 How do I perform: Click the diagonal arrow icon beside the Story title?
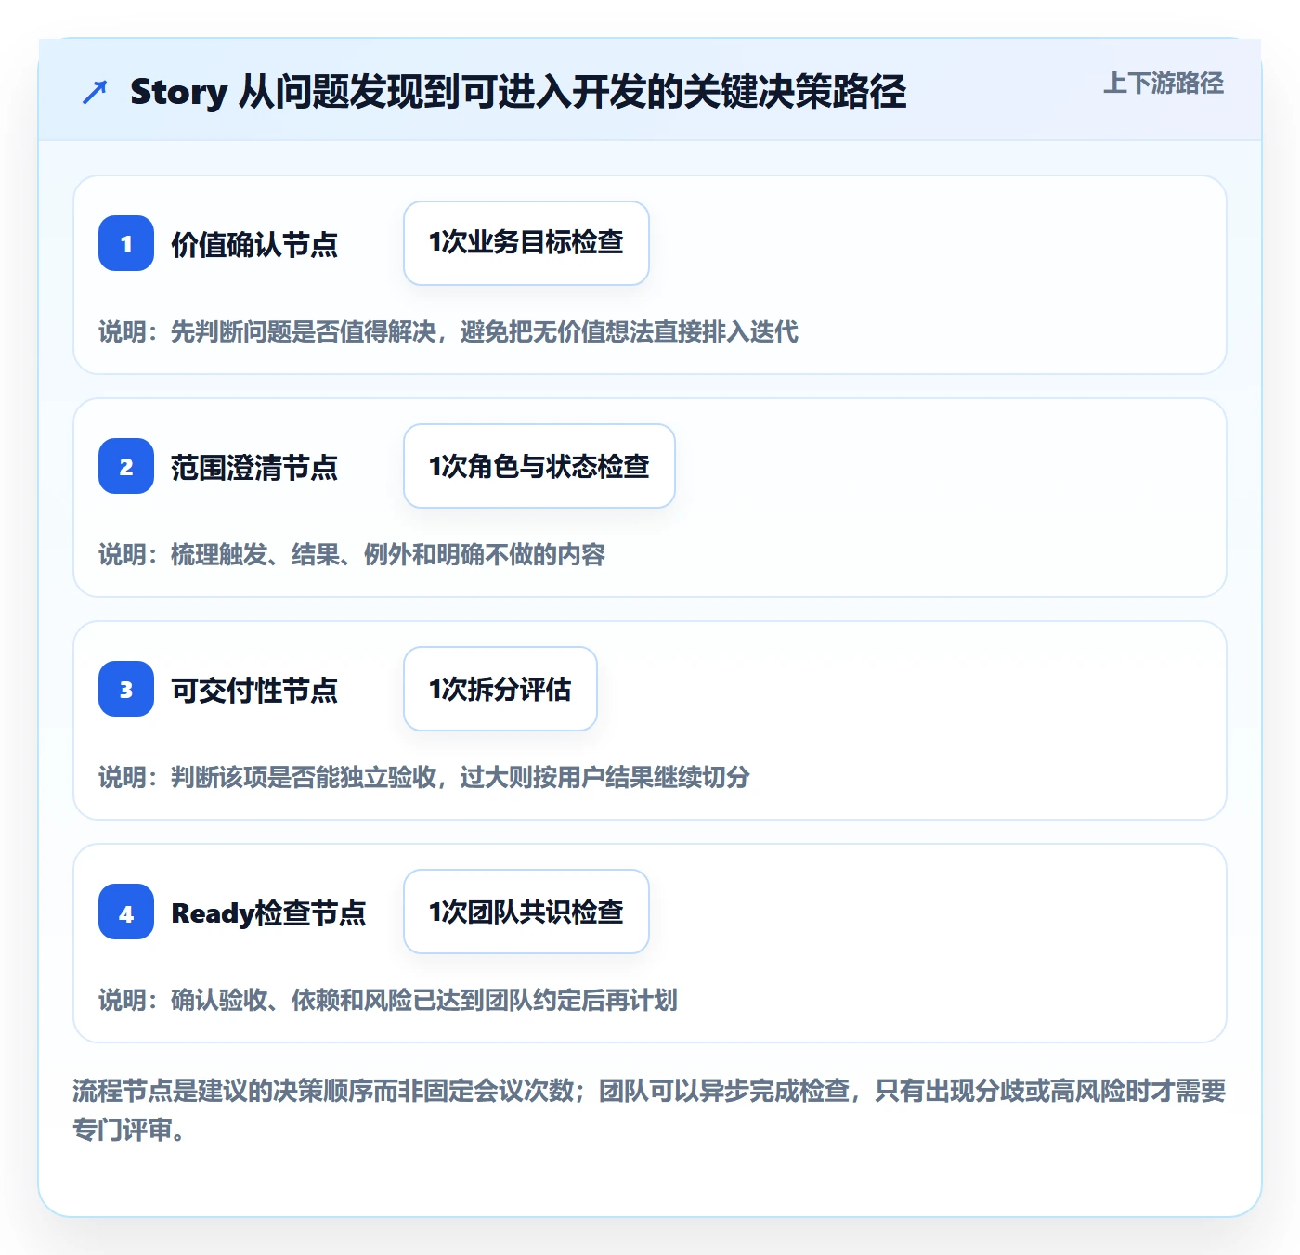coord(95,92)
